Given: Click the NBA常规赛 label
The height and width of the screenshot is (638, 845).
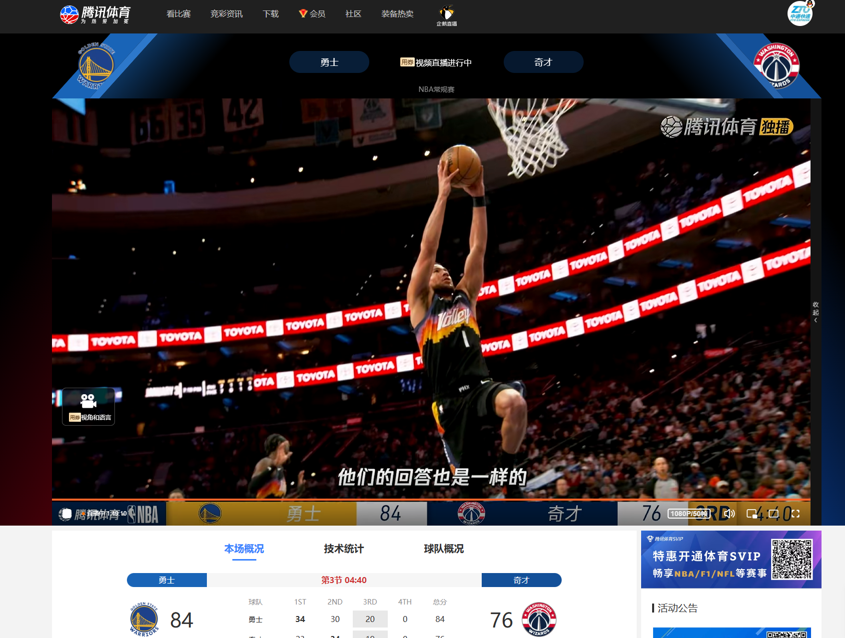Looking at the screenshot, I should (436, 89).
